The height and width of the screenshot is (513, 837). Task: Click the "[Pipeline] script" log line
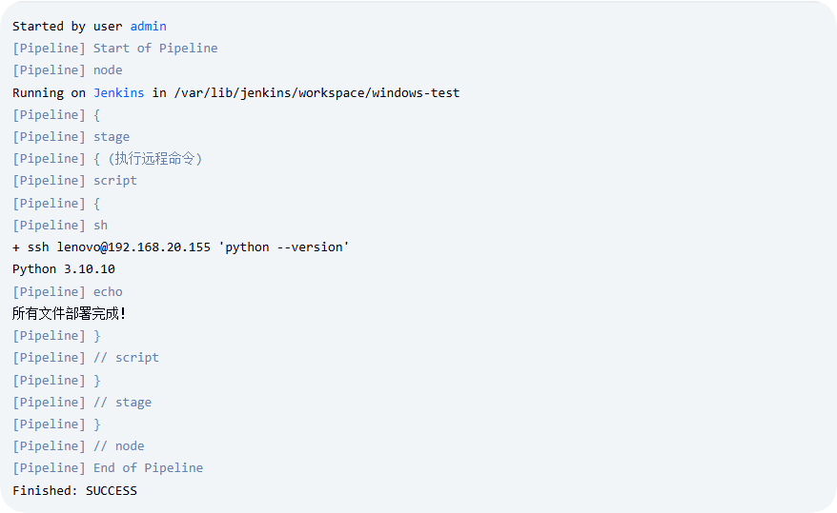[x=74, y=181]
